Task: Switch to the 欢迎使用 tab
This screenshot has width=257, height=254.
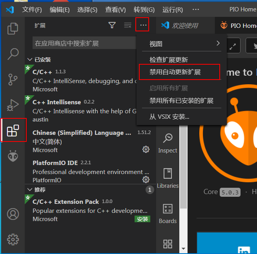Action: (x=185, y=25)
